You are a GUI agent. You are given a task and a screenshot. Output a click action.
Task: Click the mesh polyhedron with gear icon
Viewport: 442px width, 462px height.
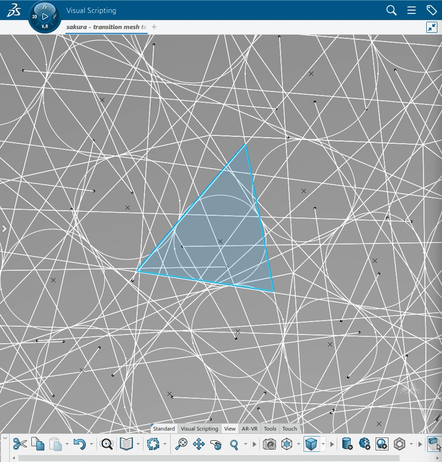tap(365, 444)
